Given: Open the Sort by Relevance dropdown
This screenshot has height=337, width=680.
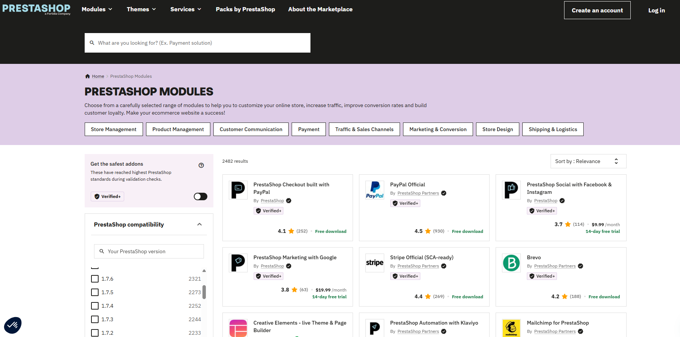Looking at the screenshot, I should click(x=588, y=161).
